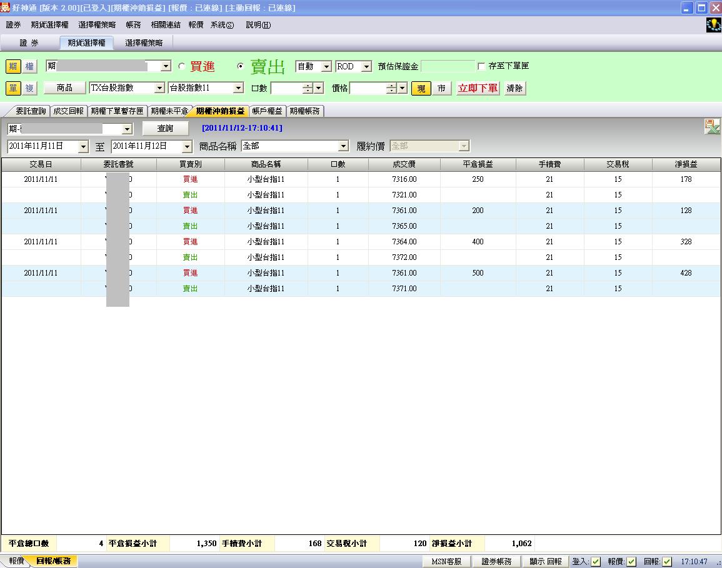Click the 查詢 query button

[165, 129]
